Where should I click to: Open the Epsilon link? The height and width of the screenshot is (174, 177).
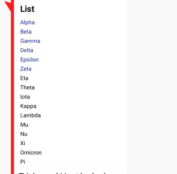(x=29, y=59)
